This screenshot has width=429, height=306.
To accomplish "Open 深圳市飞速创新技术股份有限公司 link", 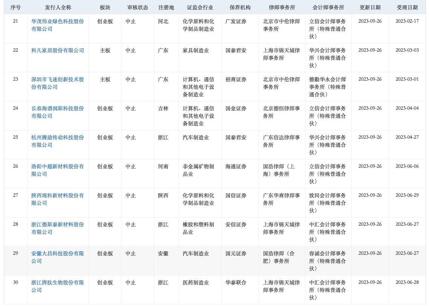I will (x=57, y=83).
